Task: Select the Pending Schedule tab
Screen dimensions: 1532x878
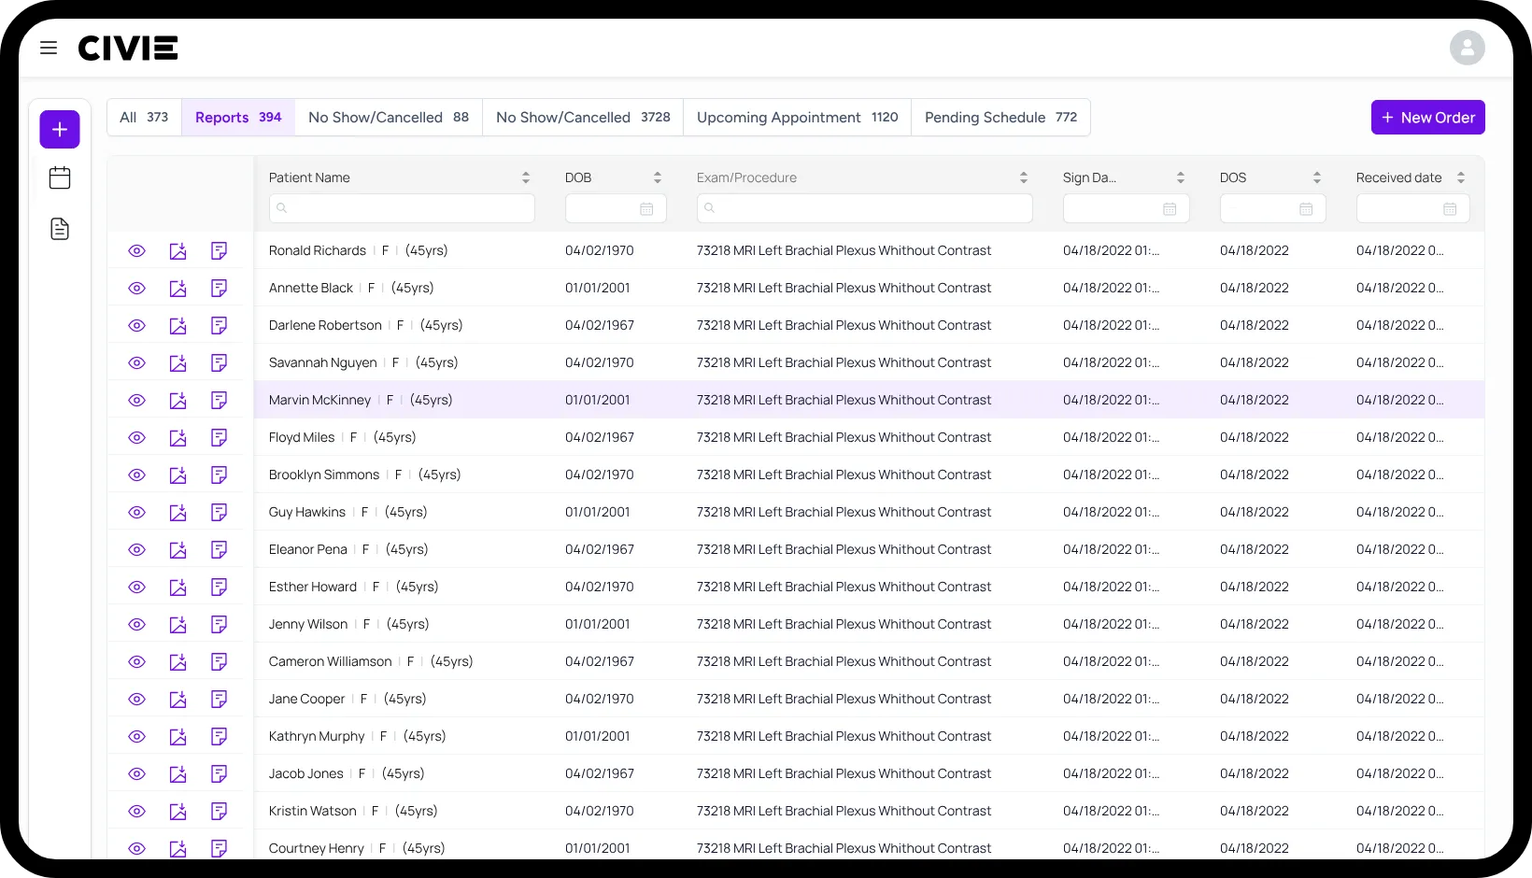Action: pyautogui.click(x=1000, y=118)
